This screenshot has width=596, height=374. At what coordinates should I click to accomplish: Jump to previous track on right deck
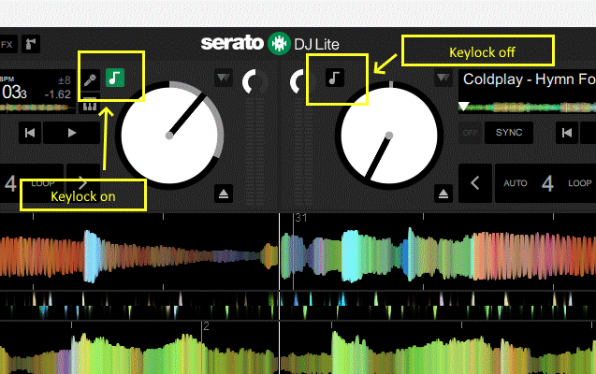567,133
